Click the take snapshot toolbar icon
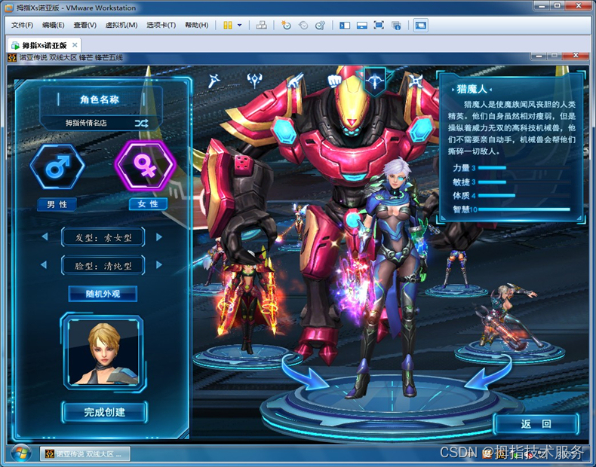The height and width of the screenshot is (467, 596). click(286, 26)
